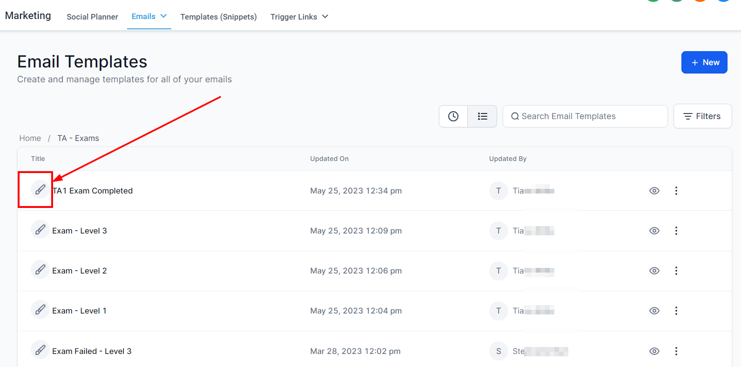The width and height of the screenshot is (741, 367).
Task: Open three-dot menu for Exam - Level 1
Action: [x=676, y=311]
